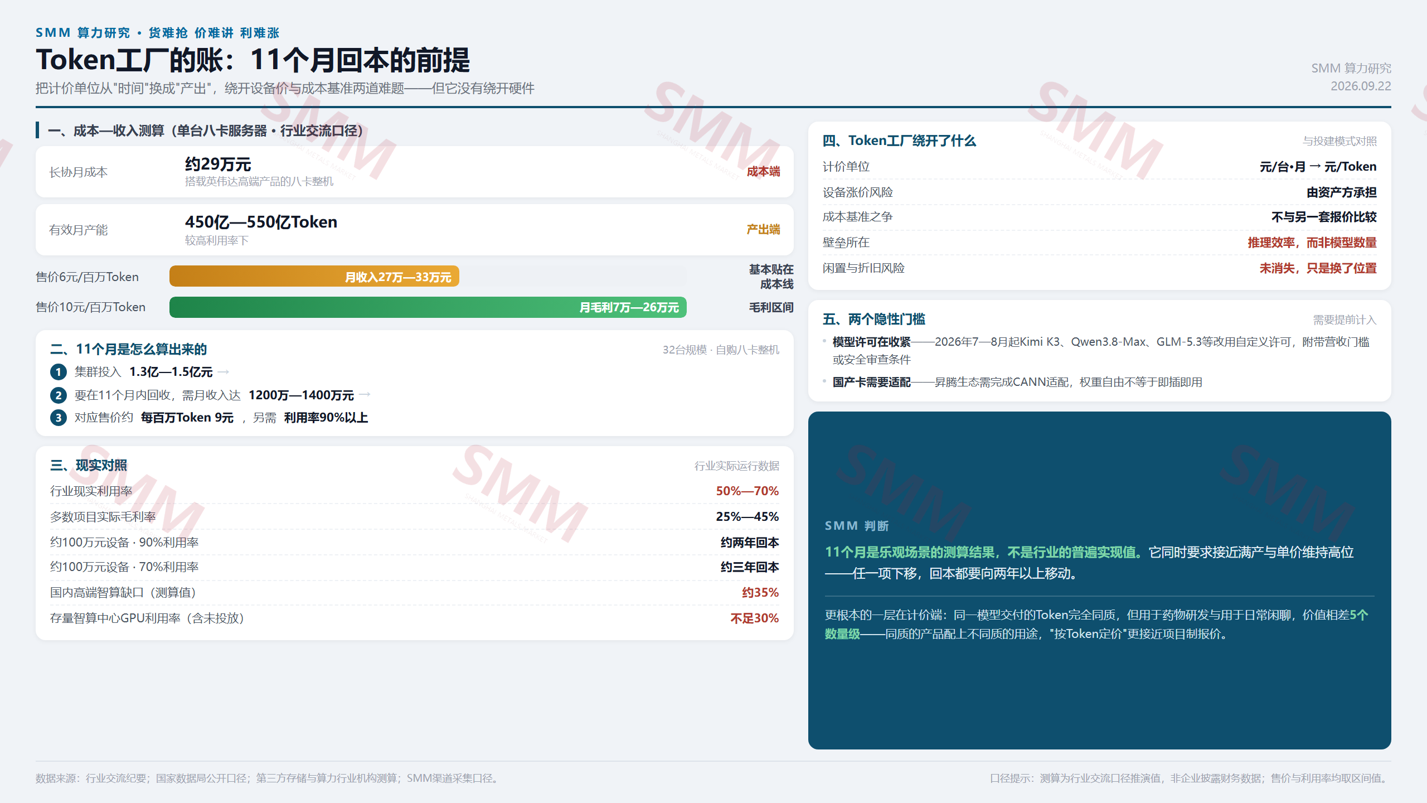The width and height of the screenshot is (1427, 803).
Task: Click the numbered circle 2 step icon
Action: [x=59, y=395]
